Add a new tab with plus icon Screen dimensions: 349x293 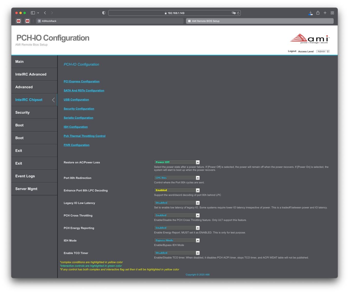pyautogui.click(x=325, y=13)
